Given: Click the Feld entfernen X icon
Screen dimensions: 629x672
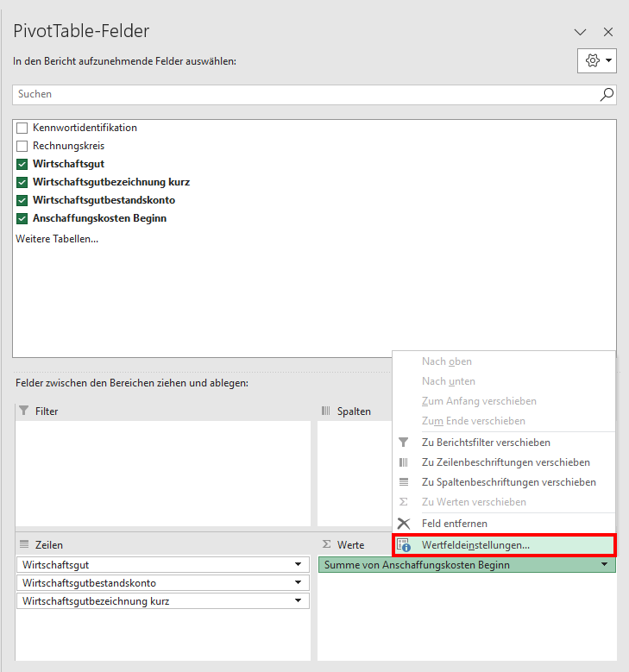Looking at the screenshot, I should tap(404, 524).
